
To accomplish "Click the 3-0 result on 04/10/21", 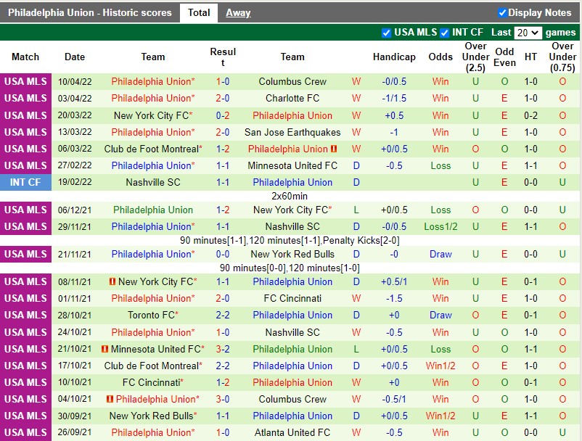I will [x=223, y=400].
